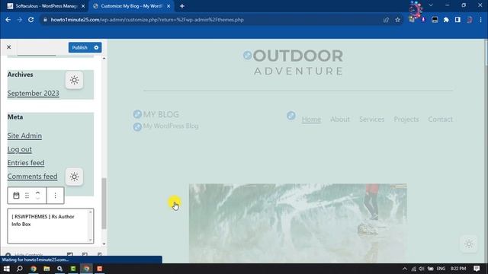
Task: Open the Windows Start menu
Action: (7, 269)
